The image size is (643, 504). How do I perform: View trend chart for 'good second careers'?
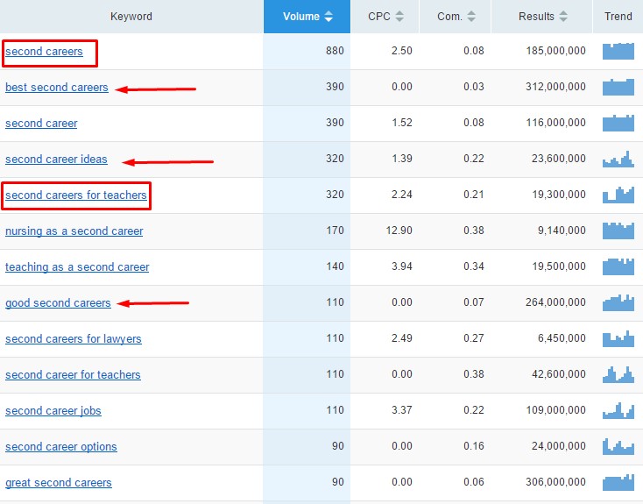[618, 302]
